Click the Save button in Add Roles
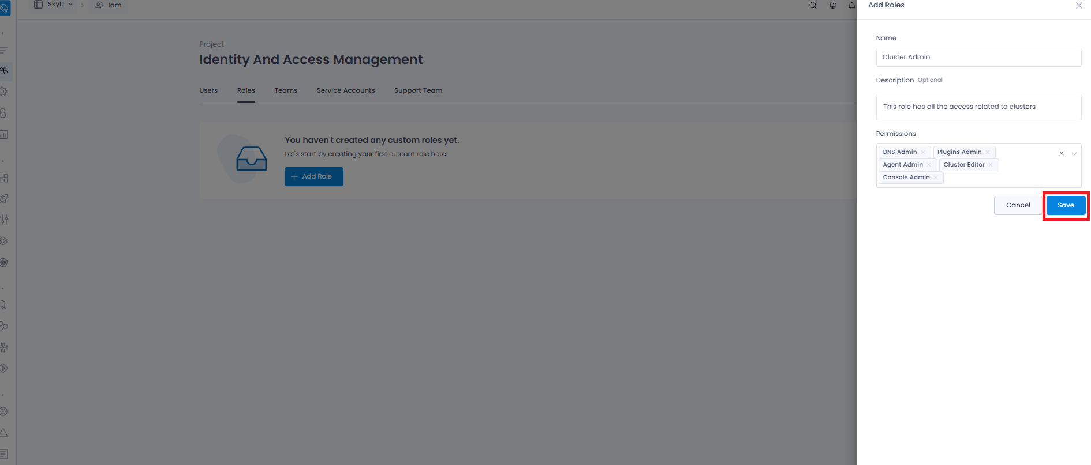Viewport: 1091px width, 465px height. tap(1066, 205)
